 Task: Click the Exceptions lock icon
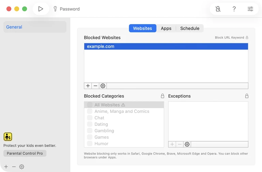(x=247, y=96)
